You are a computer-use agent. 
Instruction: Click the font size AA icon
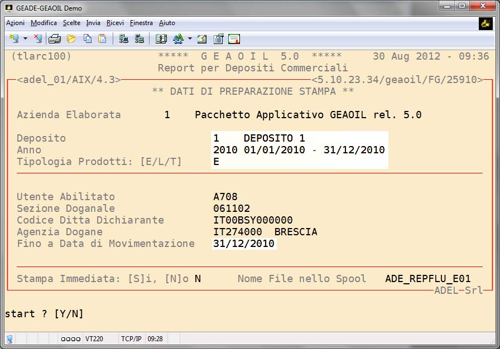178,39
